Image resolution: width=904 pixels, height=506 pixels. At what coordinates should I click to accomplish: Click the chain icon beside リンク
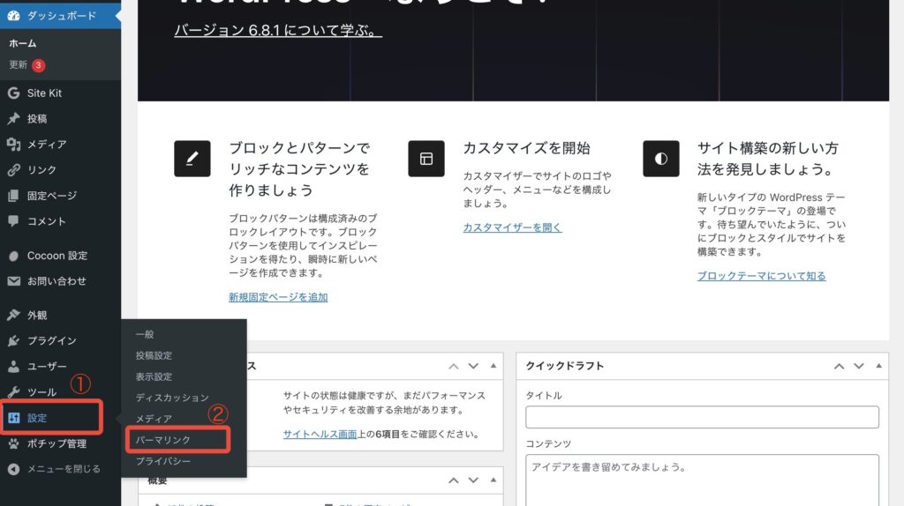13,170
